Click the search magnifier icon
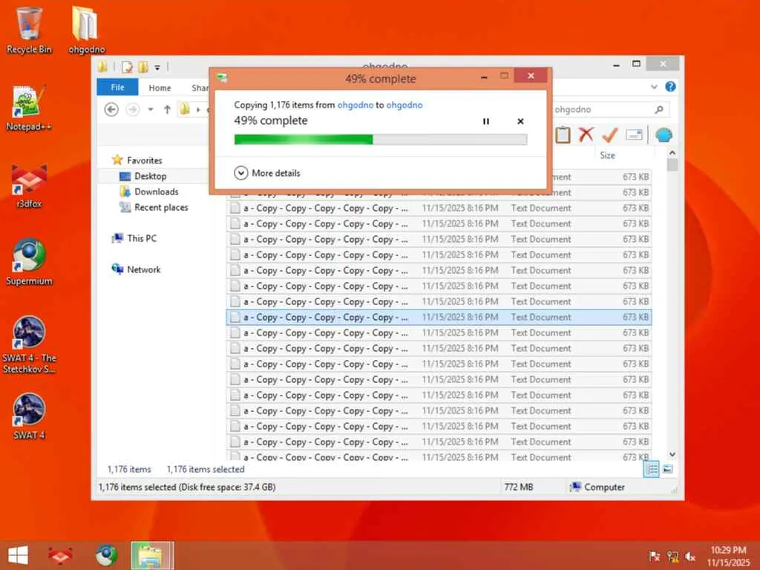Screen dimensions: 760x570 [659, 110]
